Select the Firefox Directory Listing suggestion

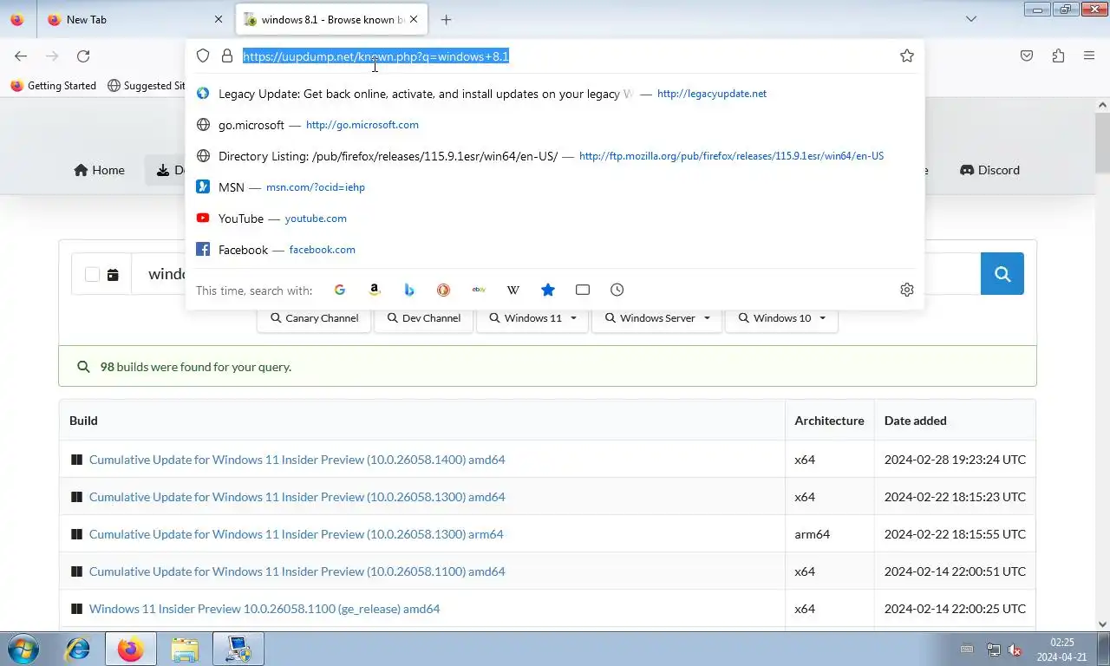click(x=555, y=156)
